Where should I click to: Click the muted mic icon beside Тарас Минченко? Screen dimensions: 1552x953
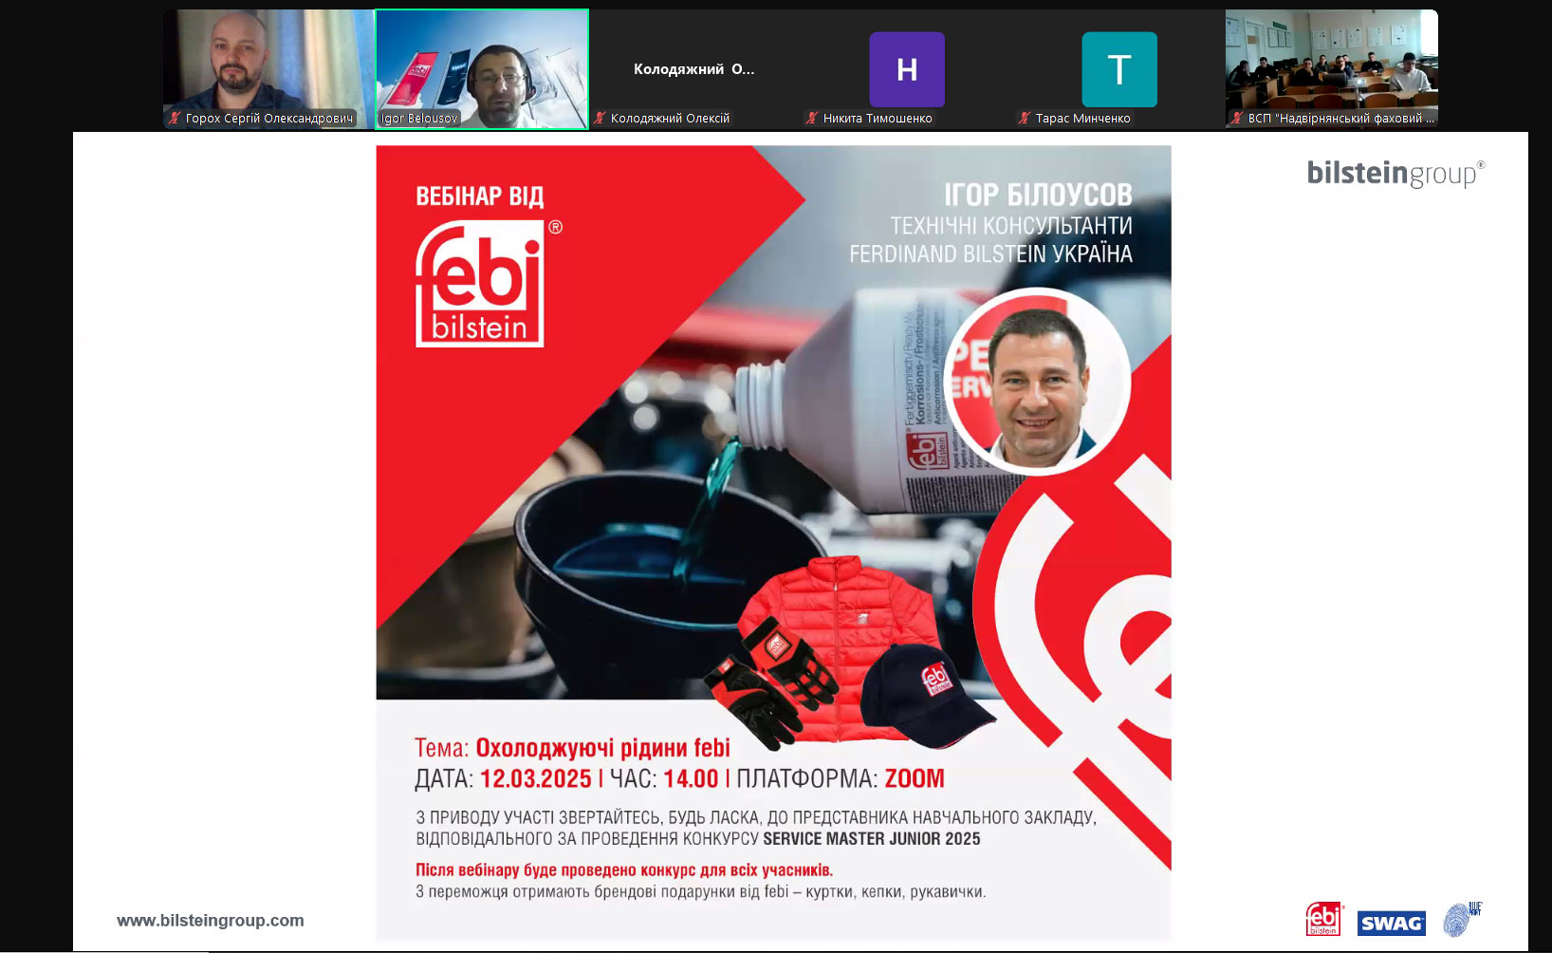click(x=1025, y=119)
